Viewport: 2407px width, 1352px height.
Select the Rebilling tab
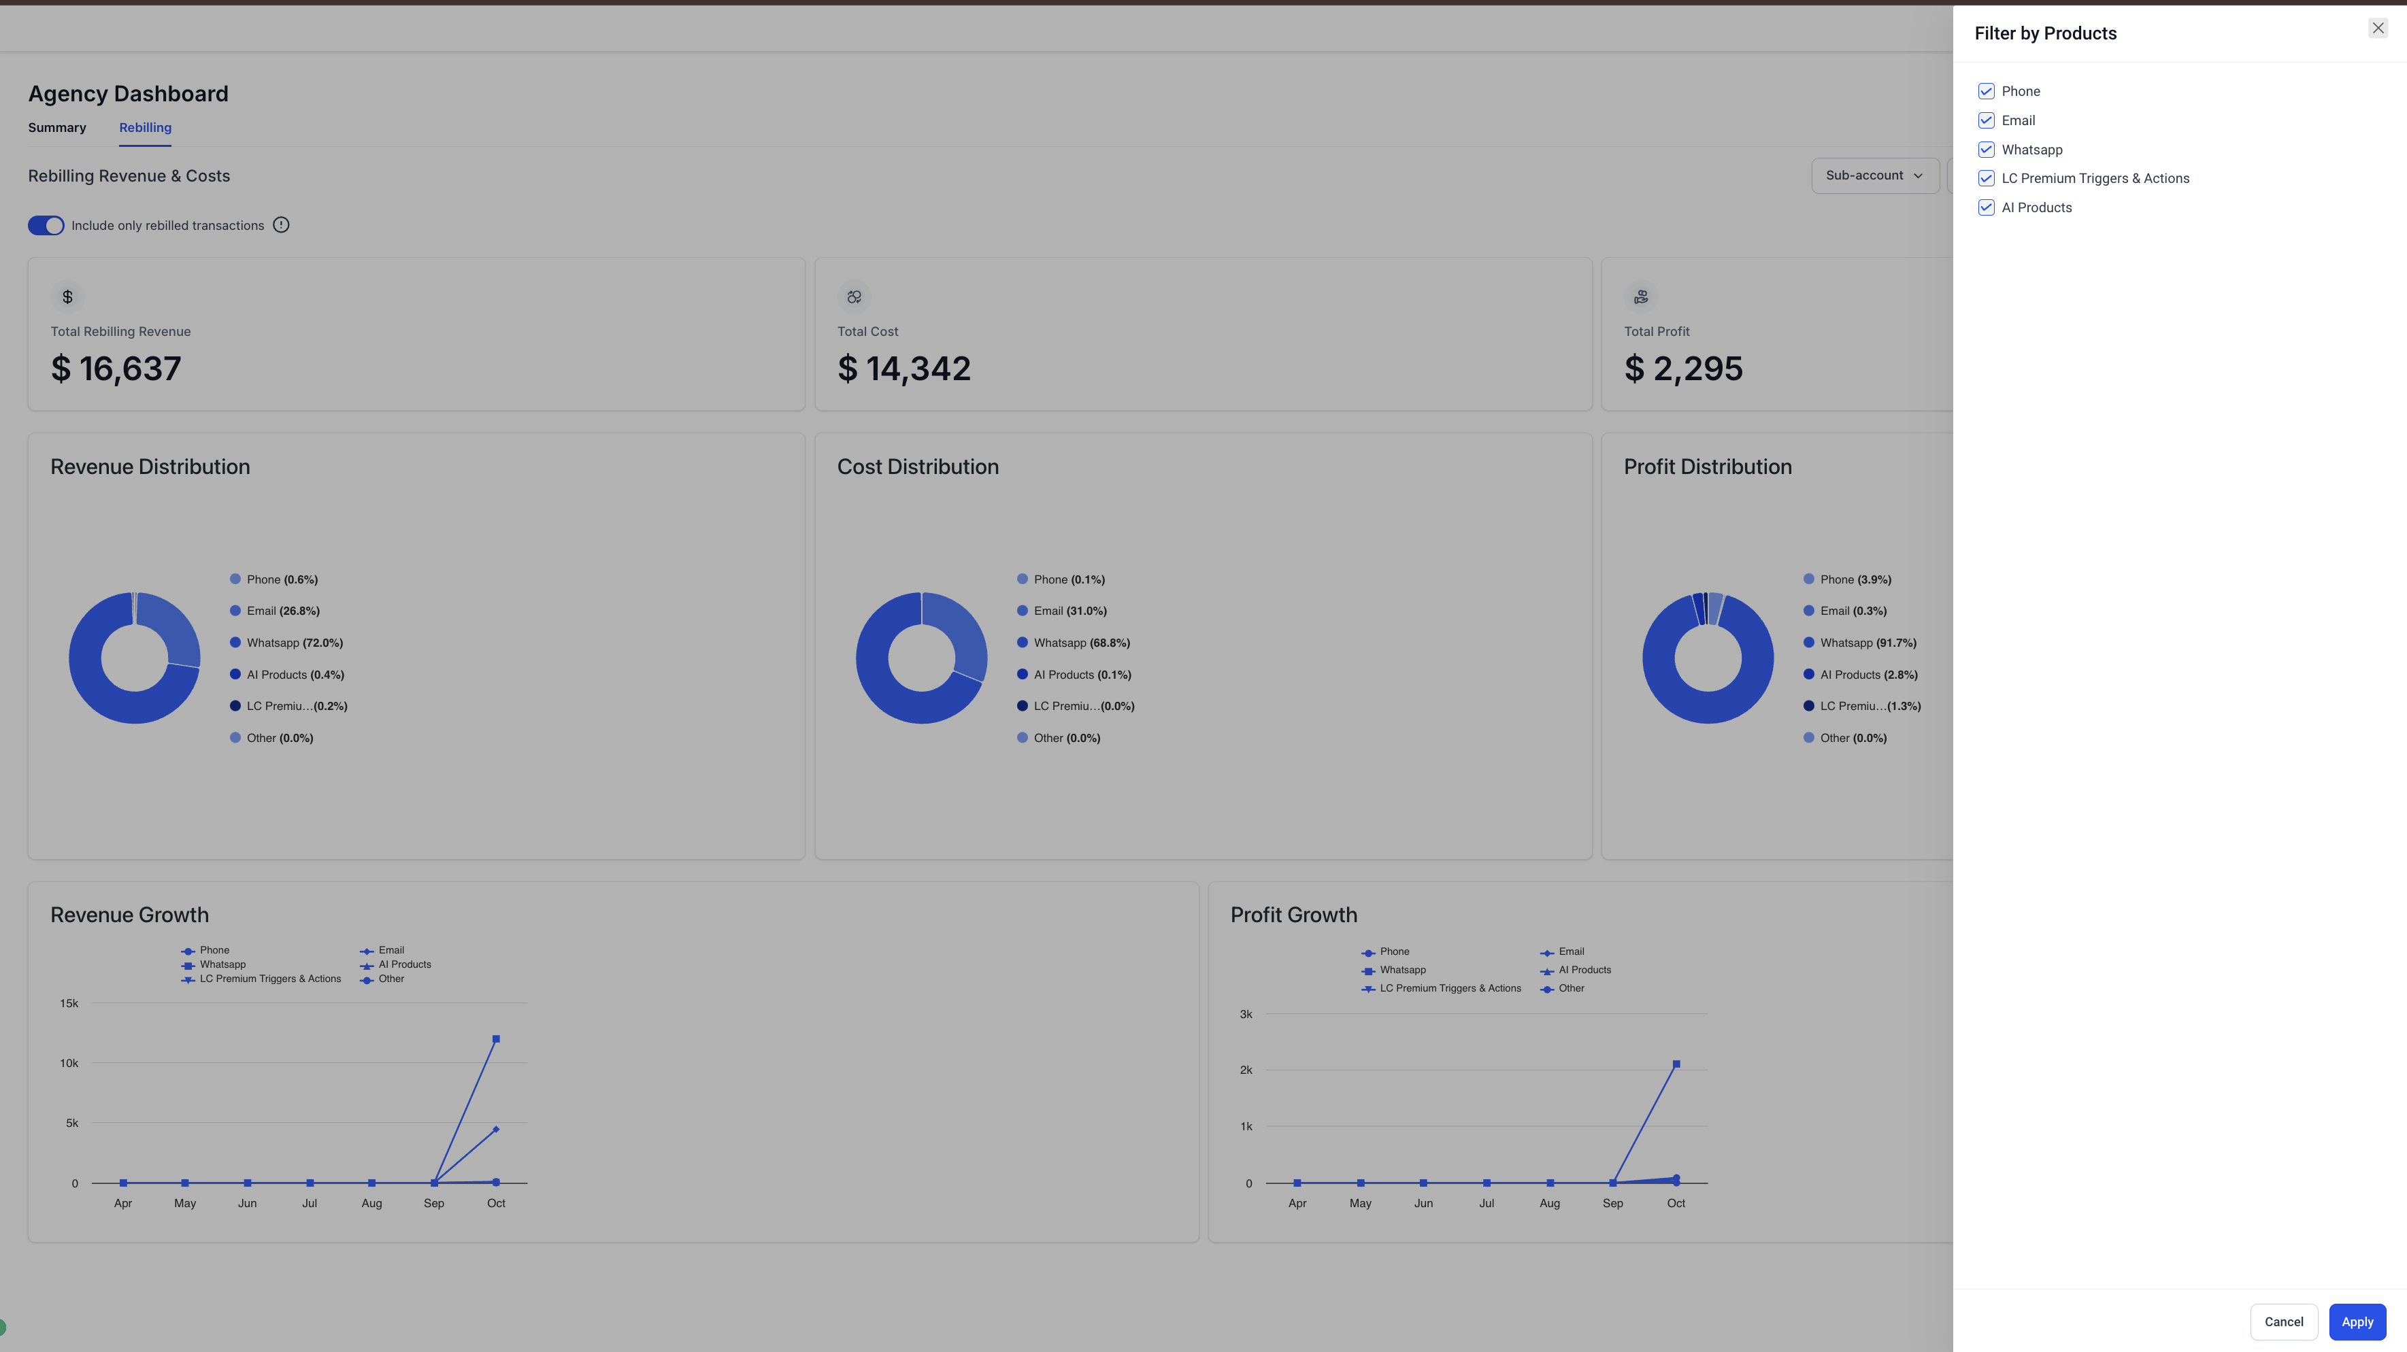click(145, 128)
